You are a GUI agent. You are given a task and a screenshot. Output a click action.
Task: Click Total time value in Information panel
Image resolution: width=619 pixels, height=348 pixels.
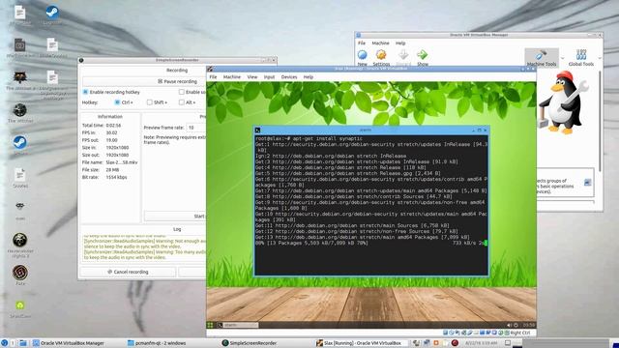pyautogui.click(x=113, y=125)
